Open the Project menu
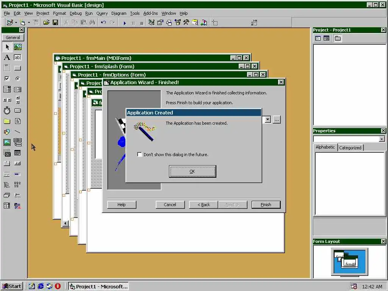The width and height of the screenshot is (388, 291). coord(43,13)
